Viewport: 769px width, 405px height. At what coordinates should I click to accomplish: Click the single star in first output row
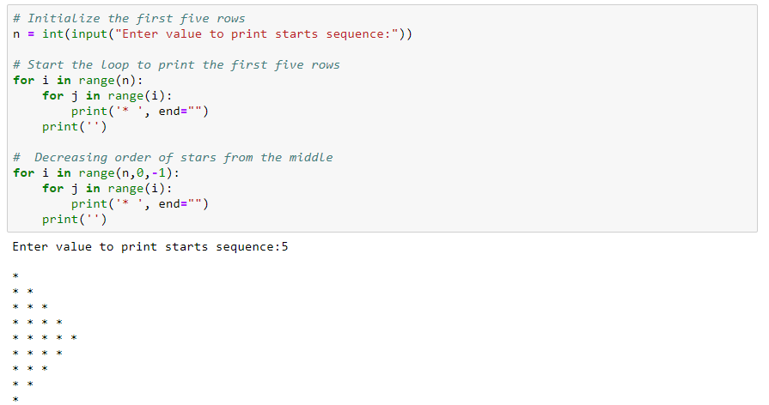coord(15,276)
